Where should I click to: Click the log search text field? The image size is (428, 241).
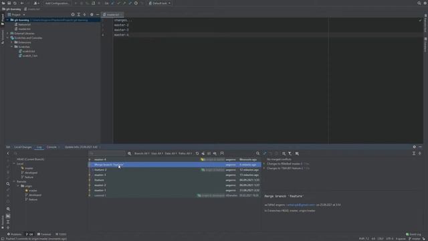[107, 153]
